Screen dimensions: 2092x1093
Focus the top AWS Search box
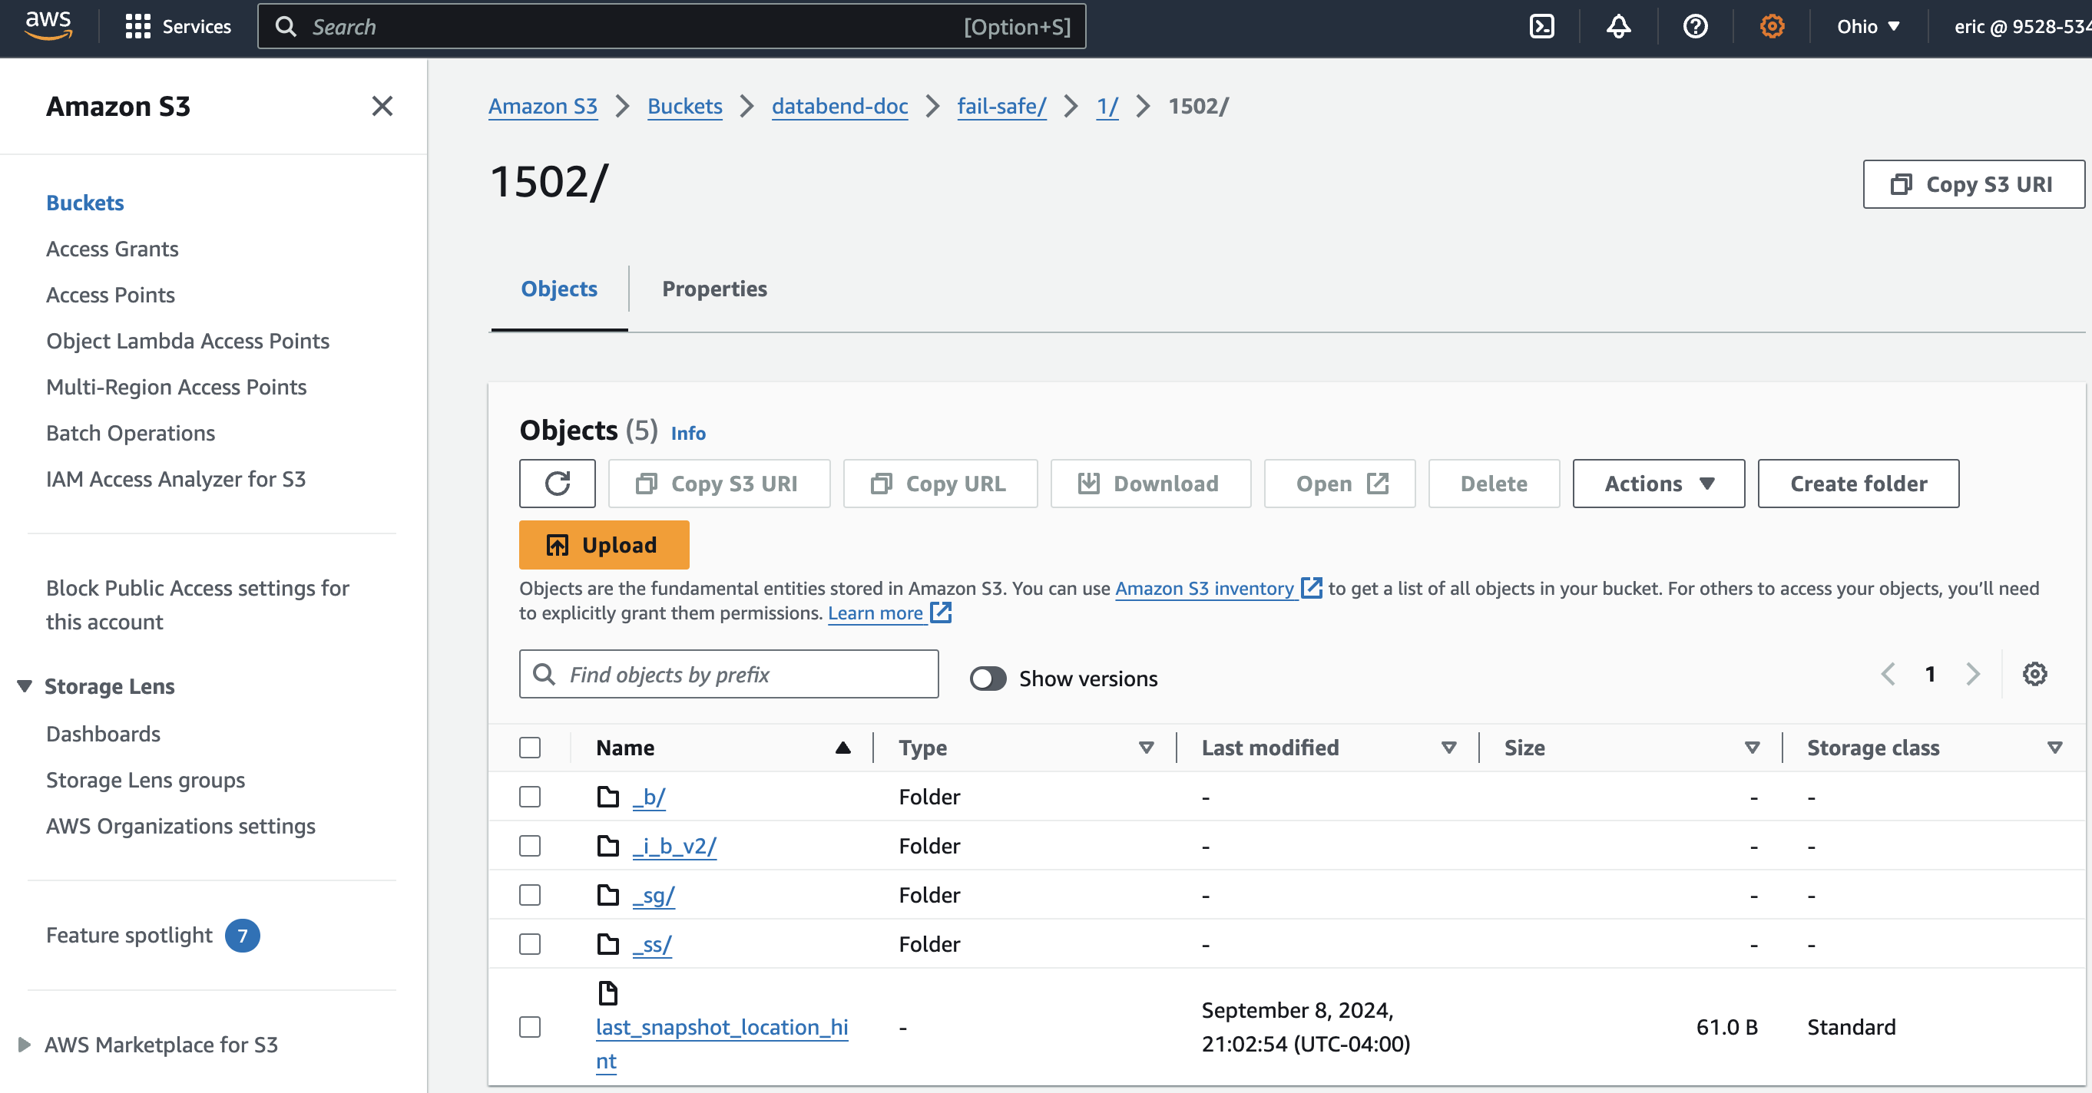pyautogui.click(x=672, y=27)
